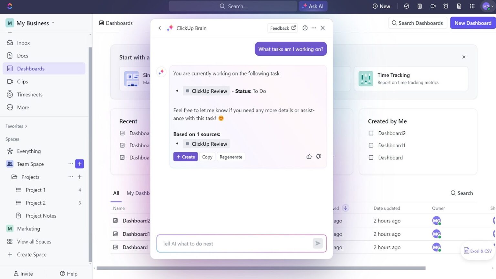The width and height of the screenshot is (496, 279).
Task: Open reminders via the alarm clock icon
Action: [x=446, y=6]
